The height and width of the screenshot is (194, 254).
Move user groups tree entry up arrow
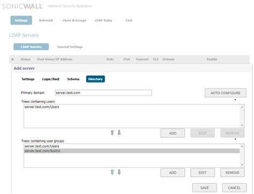pyautogui.click(x=112, y=172)
